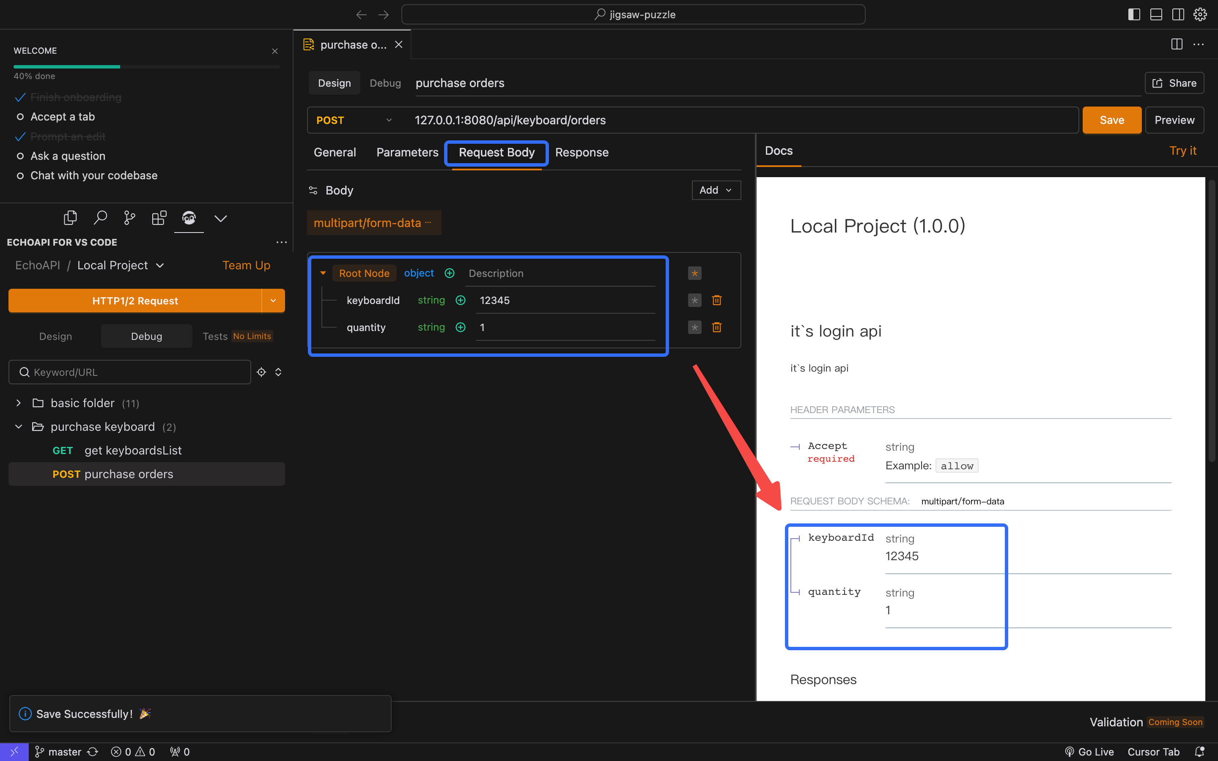This screenshot has width=1218, height=761.
Task: Toggle the Root Node object expander
Action: pos(324,273)
